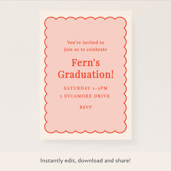Click the "You're invited to" text line

(x=85, y=42)
